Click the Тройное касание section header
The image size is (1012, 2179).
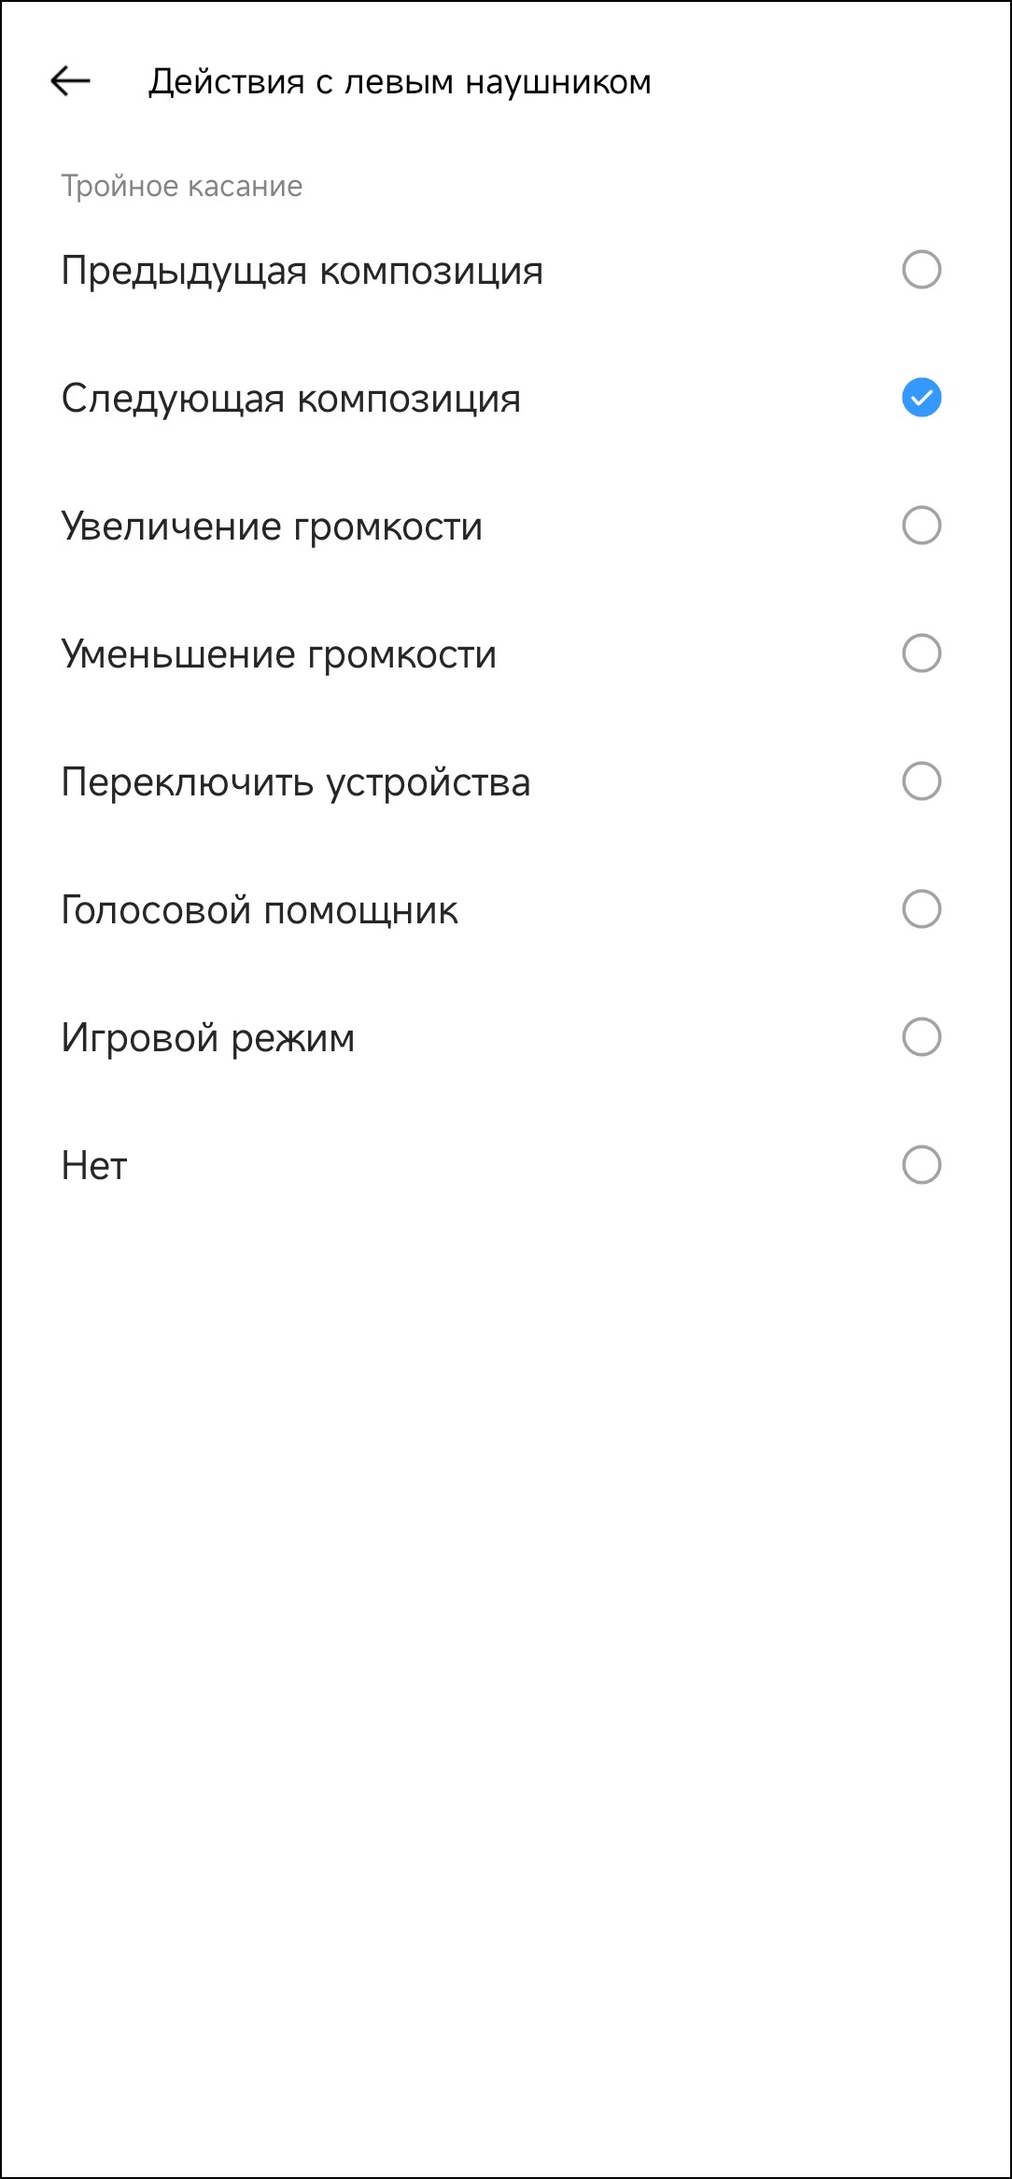[x=182, y=187]
